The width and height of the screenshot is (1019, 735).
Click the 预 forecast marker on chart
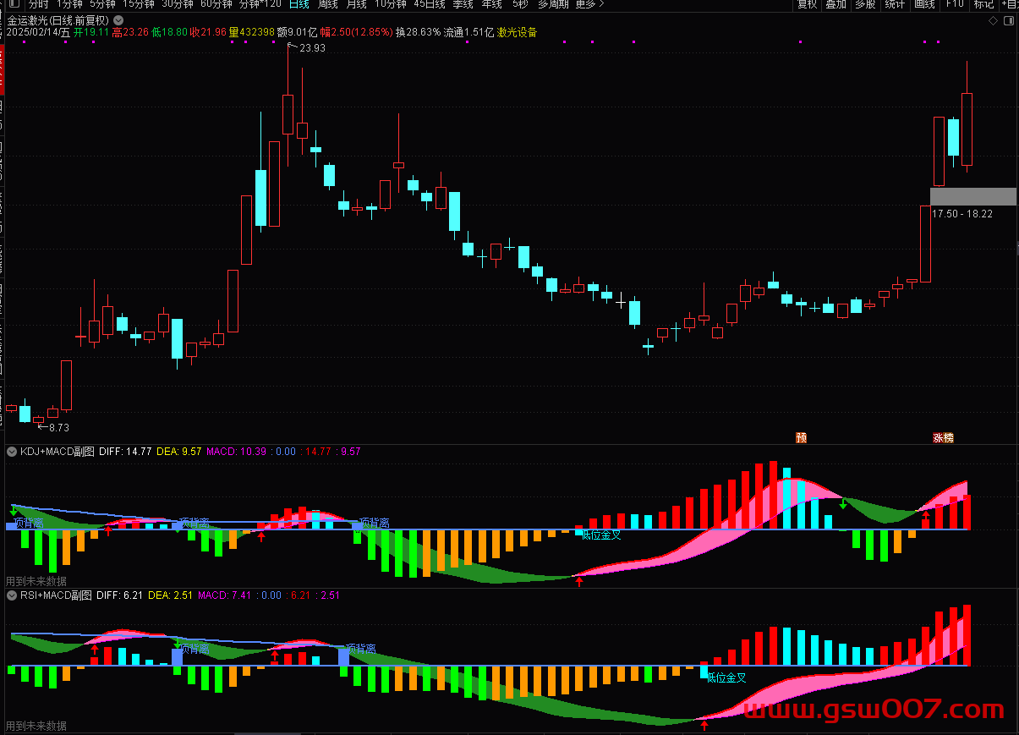pyautogui.click(x=801, y=437)
